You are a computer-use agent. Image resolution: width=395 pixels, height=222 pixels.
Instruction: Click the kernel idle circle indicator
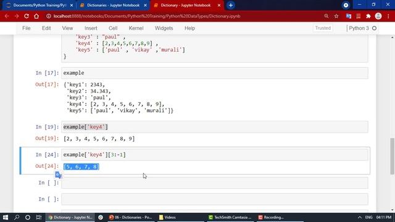point(375,28)
